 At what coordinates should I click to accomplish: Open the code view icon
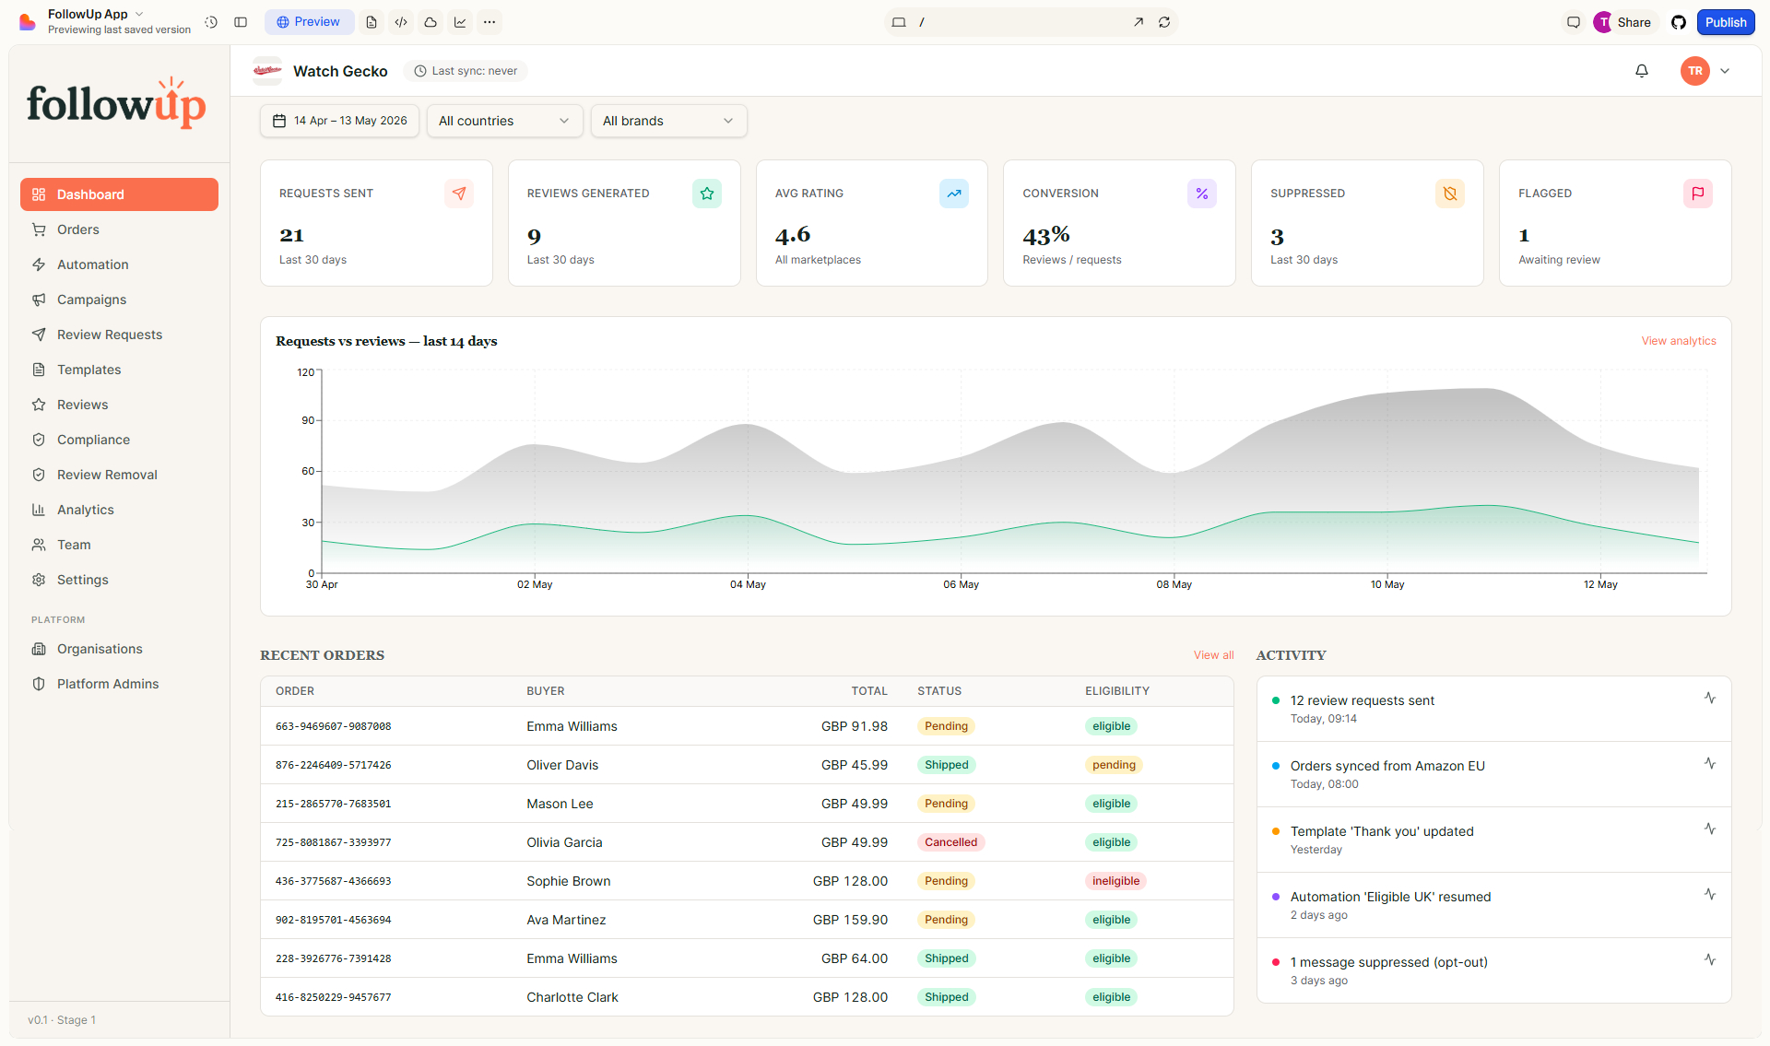click(401, 22)
